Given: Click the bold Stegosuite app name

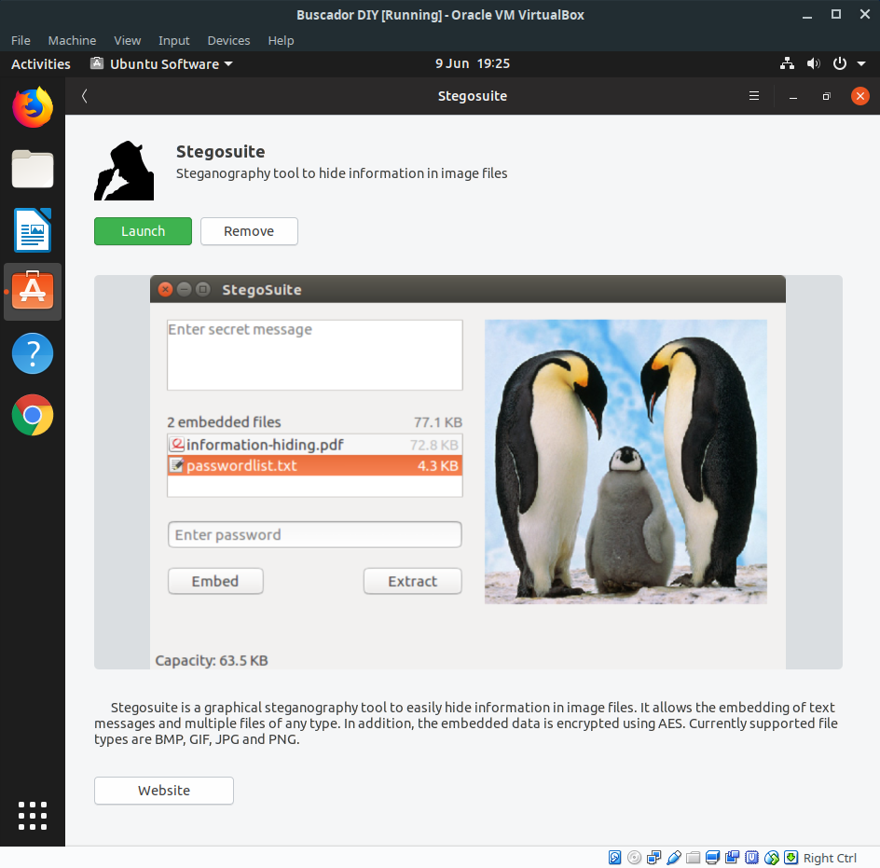Looking at the screenshot, I should click(x=221, y=152).
